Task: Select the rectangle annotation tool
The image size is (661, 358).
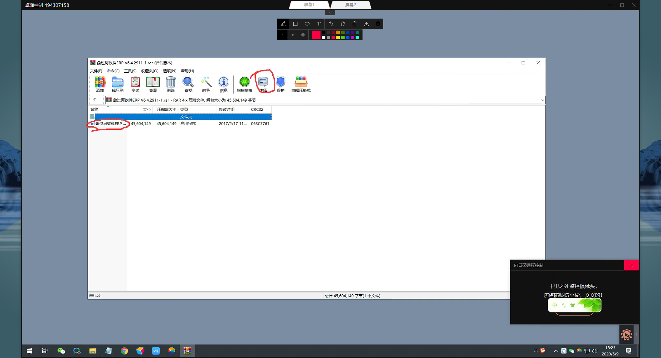Action: (295, 24)
